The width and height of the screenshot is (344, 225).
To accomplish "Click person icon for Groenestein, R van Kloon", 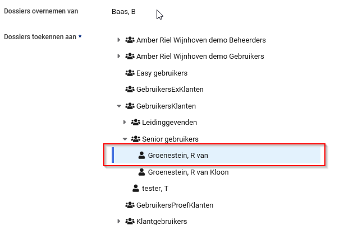I will (x=141, y=172).
